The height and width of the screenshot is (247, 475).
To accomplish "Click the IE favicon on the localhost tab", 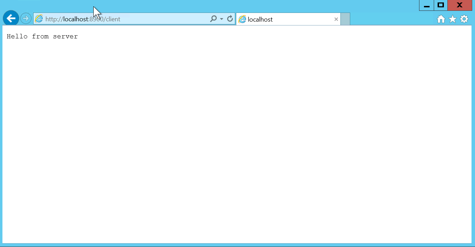I will click(242, 19).
